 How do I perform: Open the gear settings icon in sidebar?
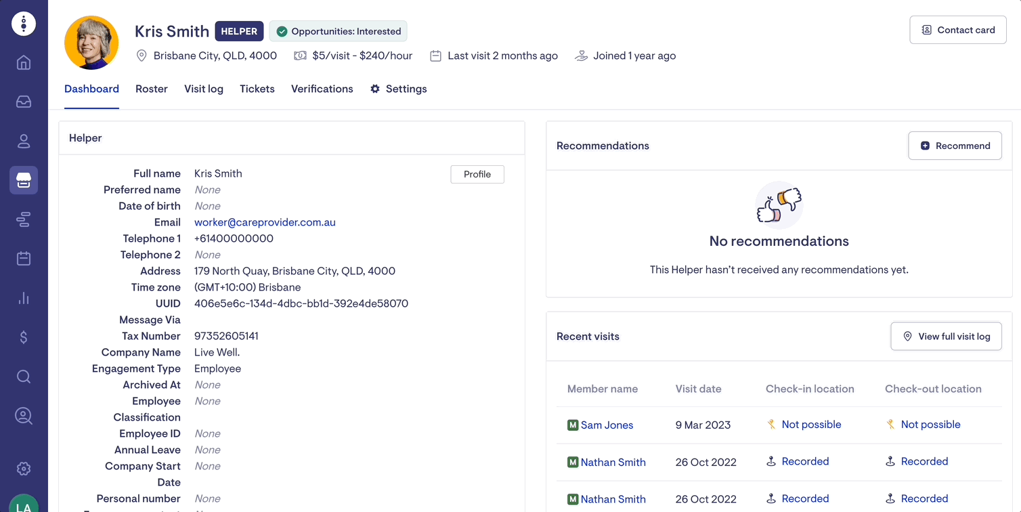coord(24,469)
